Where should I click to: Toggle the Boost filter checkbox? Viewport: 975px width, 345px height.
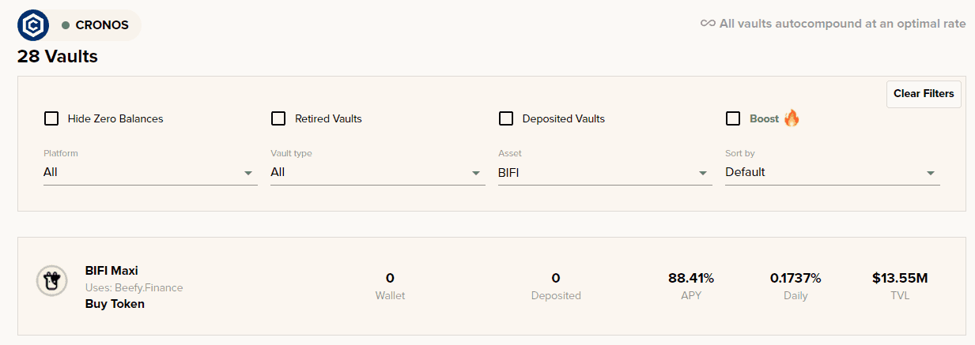733,118
